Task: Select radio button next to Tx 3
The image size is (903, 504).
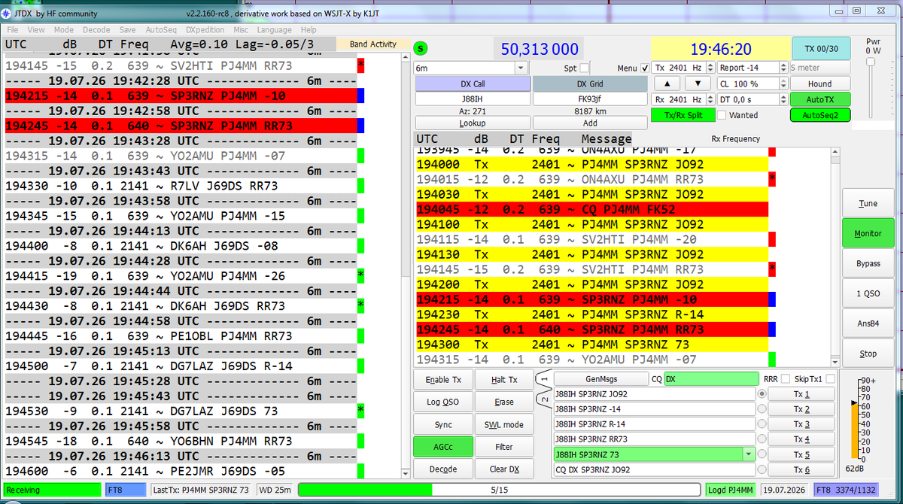Action: tap(762, 424)
